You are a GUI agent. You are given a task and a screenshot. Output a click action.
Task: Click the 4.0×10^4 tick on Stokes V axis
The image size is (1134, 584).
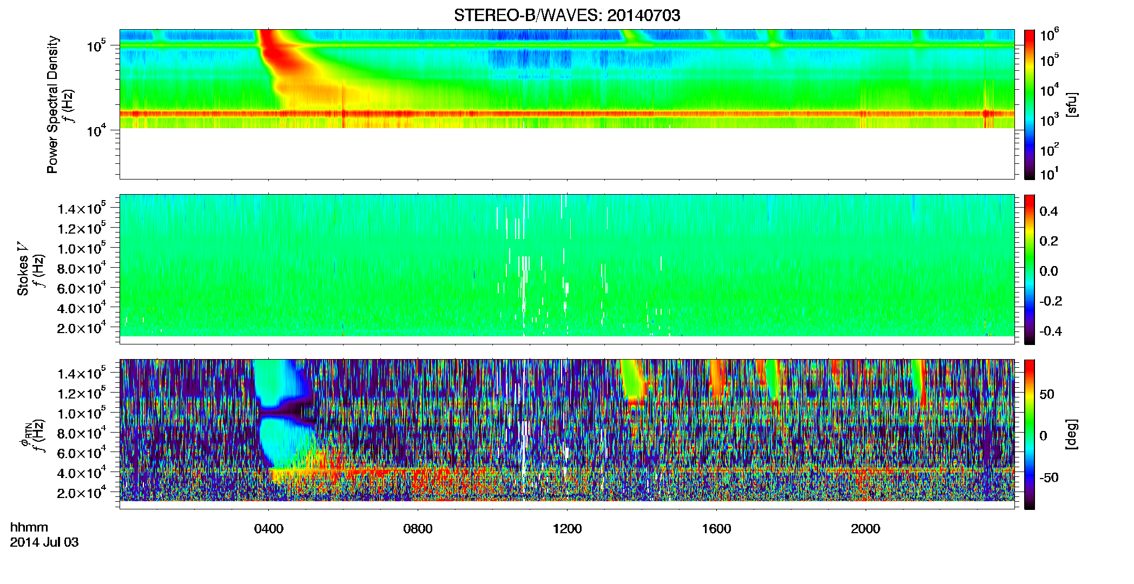tap(81, 309)
